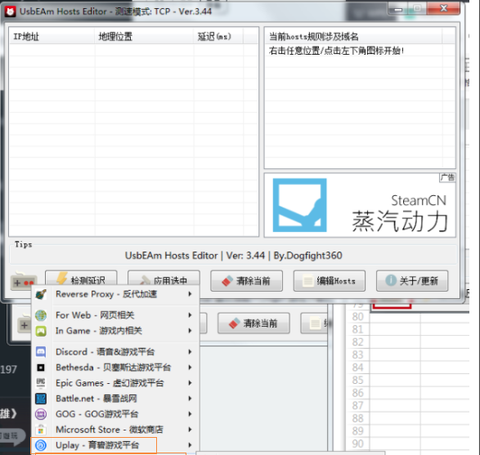
Task: Click the Battle.net logo icon
Action: point(41,399)
